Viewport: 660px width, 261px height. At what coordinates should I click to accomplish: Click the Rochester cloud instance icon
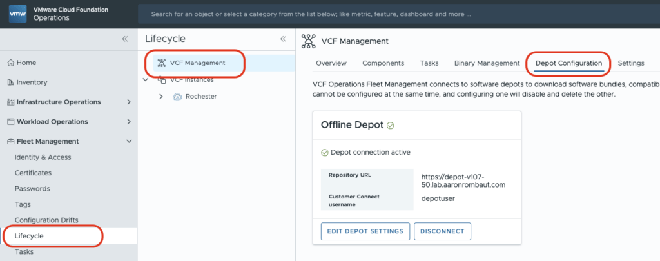pyautogui.click(x=177, y=97)
